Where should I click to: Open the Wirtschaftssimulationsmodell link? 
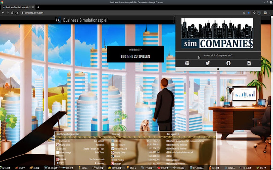[180, 152]
